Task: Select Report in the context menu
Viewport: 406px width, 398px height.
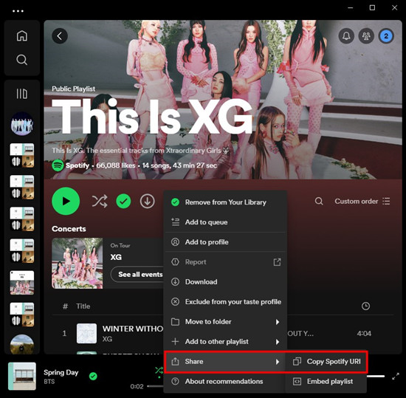Action: click(226, 262)
